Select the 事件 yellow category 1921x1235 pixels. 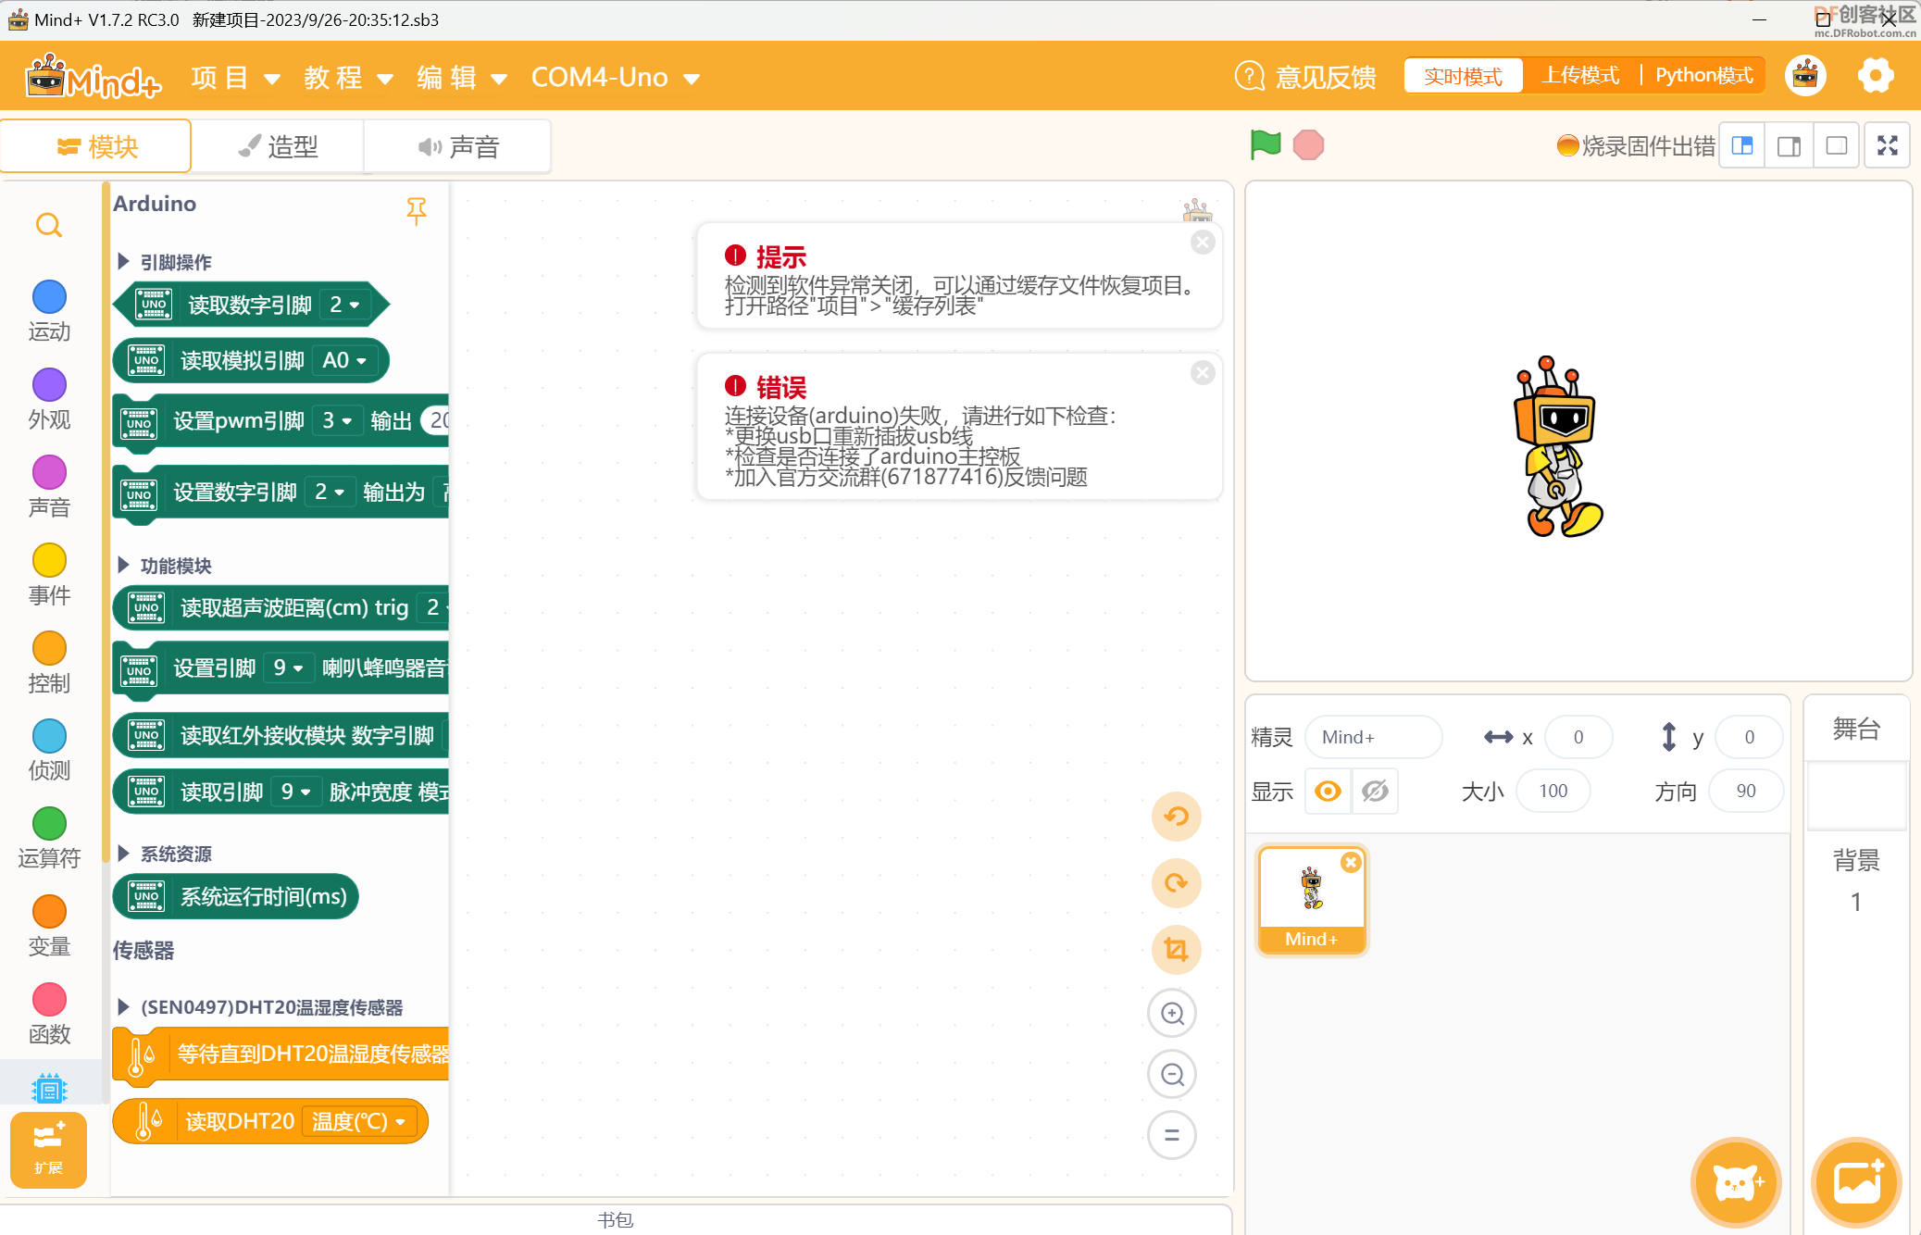pyautogui.click(x=49, y=575)
